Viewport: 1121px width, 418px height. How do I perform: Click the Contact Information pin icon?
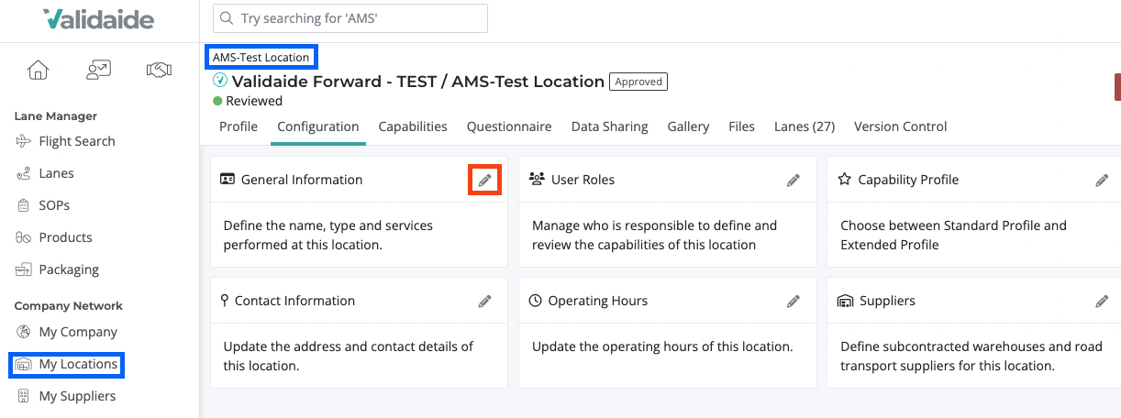point(225,301)
